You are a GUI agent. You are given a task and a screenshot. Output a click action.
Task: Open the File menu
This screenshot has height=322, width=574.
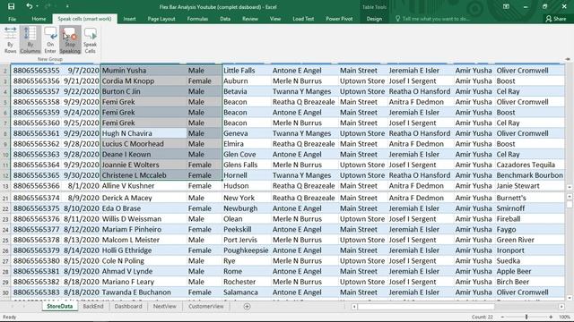coord(12,19)
